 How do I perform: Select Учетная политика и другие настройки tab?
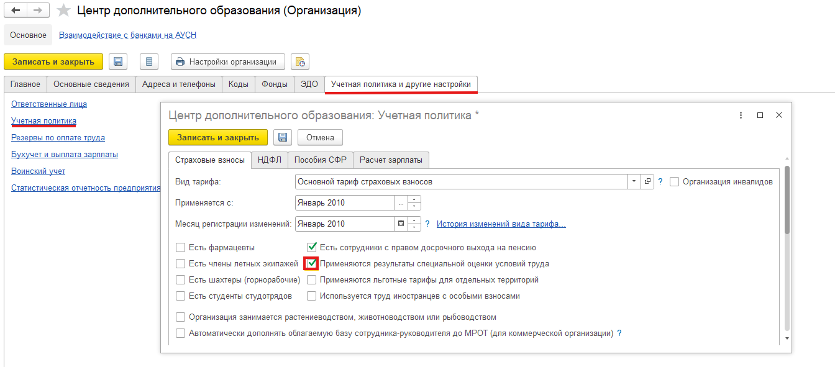pos(401,84)
